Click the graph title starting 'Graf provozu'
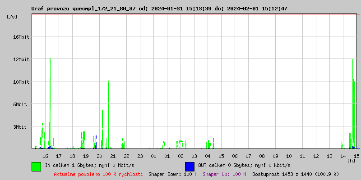Viewport: 361px width, 180px height. (x=159, y=9)
